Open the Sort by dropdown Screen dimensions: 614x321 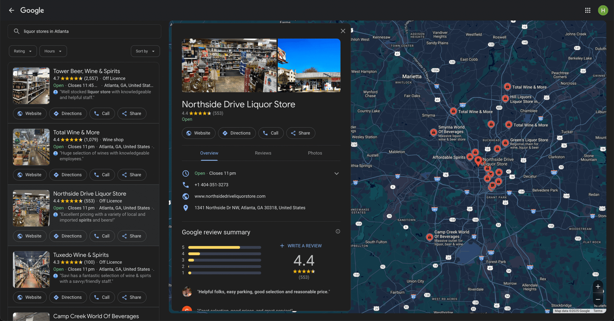tap(145, 51)
